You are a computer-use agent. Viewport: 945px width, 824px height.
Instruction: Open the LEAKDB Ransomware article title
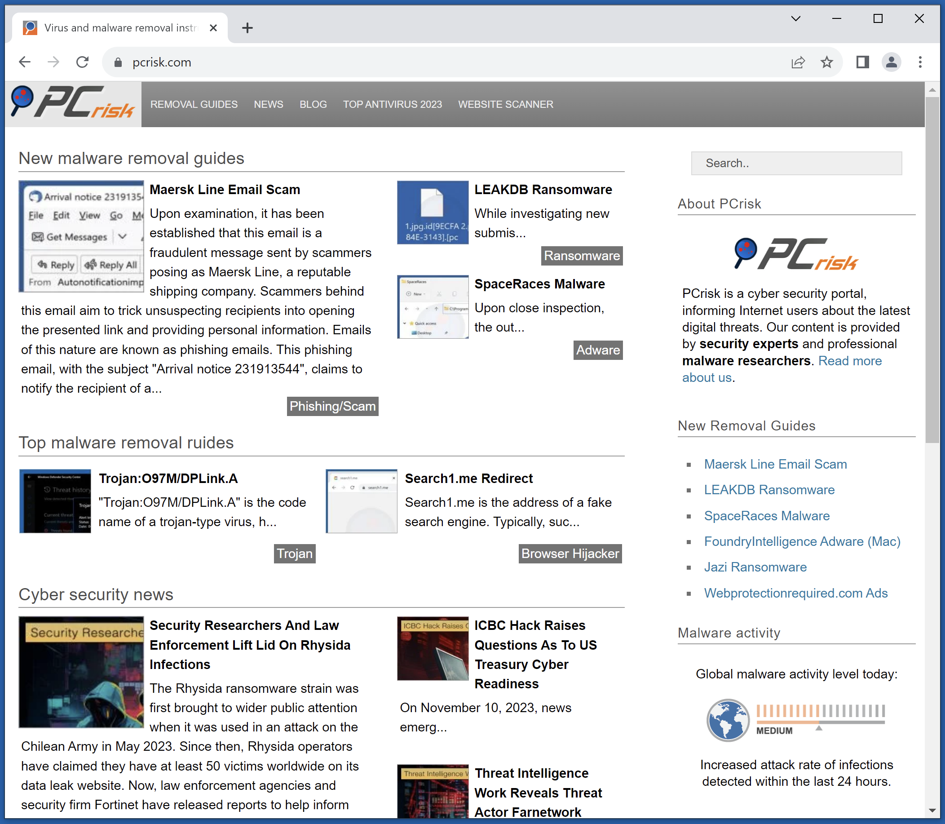click(x=543, y=190)
